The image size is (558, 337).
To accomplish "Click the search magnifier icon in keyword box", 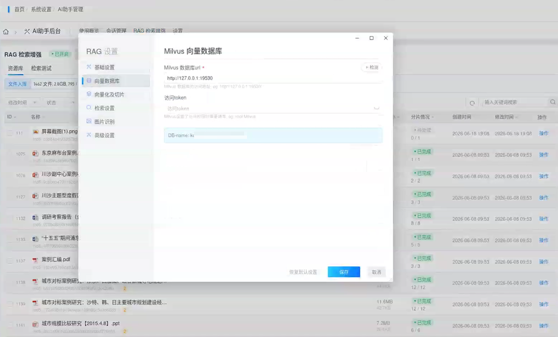I will 552,102.
